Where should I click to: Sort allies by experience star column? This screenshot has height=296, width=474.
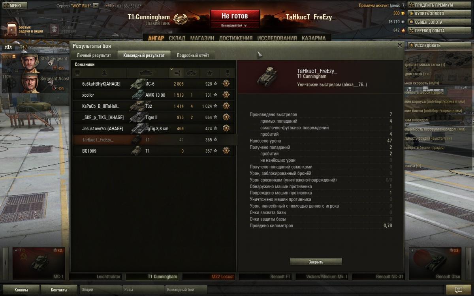[209, 73]
